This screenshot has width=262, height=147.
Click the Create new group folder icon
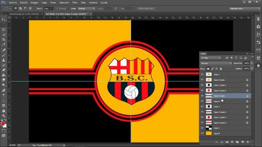pyautogui.click(x=237, y=142)
